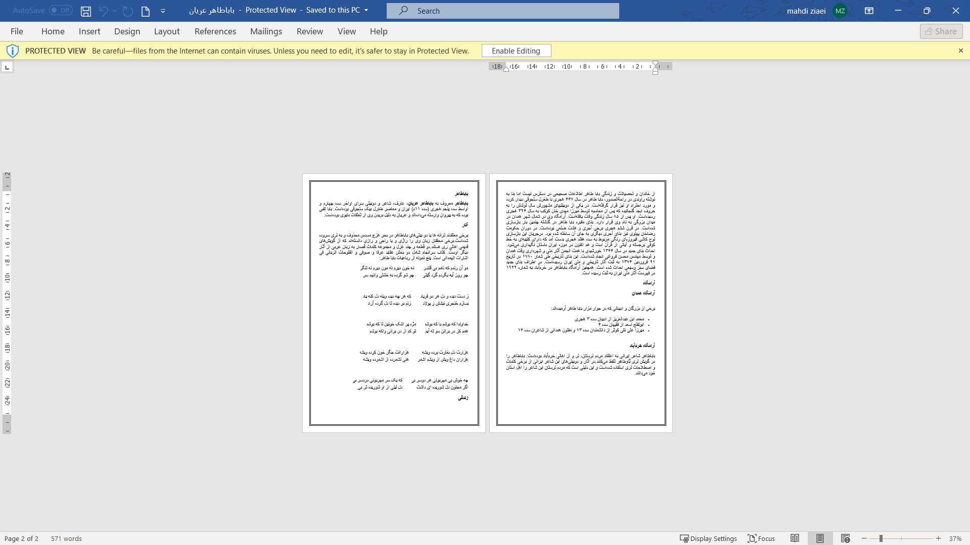
Task: Click the zoom out minus button
Action: click(864, 538)
